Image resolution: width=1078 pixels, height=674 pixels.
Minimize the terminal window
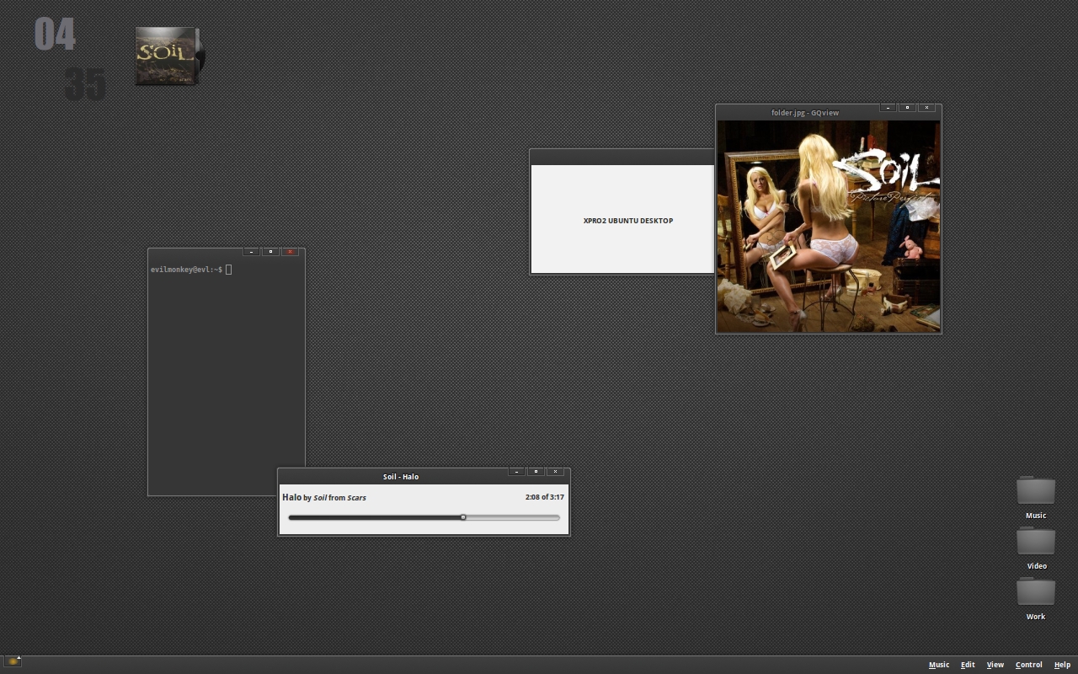[x=251, y=252]
